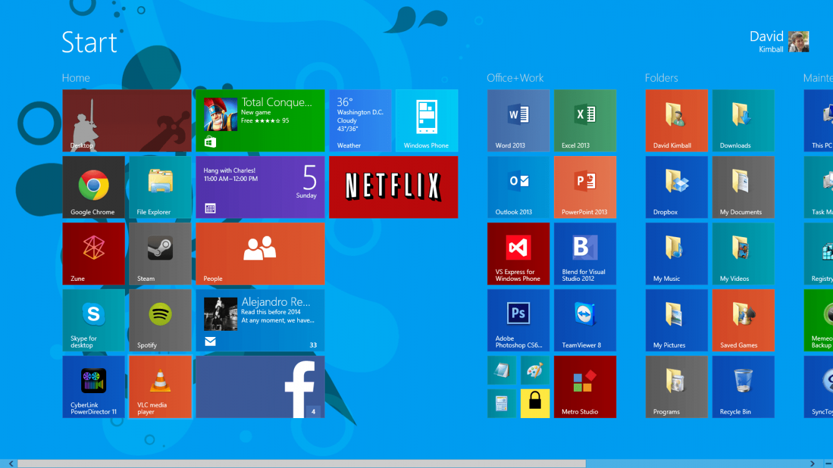Image resolution: width=833 pixels, height=468 pixels.
Task: Open Dropbox folder tile
Action: (x=677, y=187)
